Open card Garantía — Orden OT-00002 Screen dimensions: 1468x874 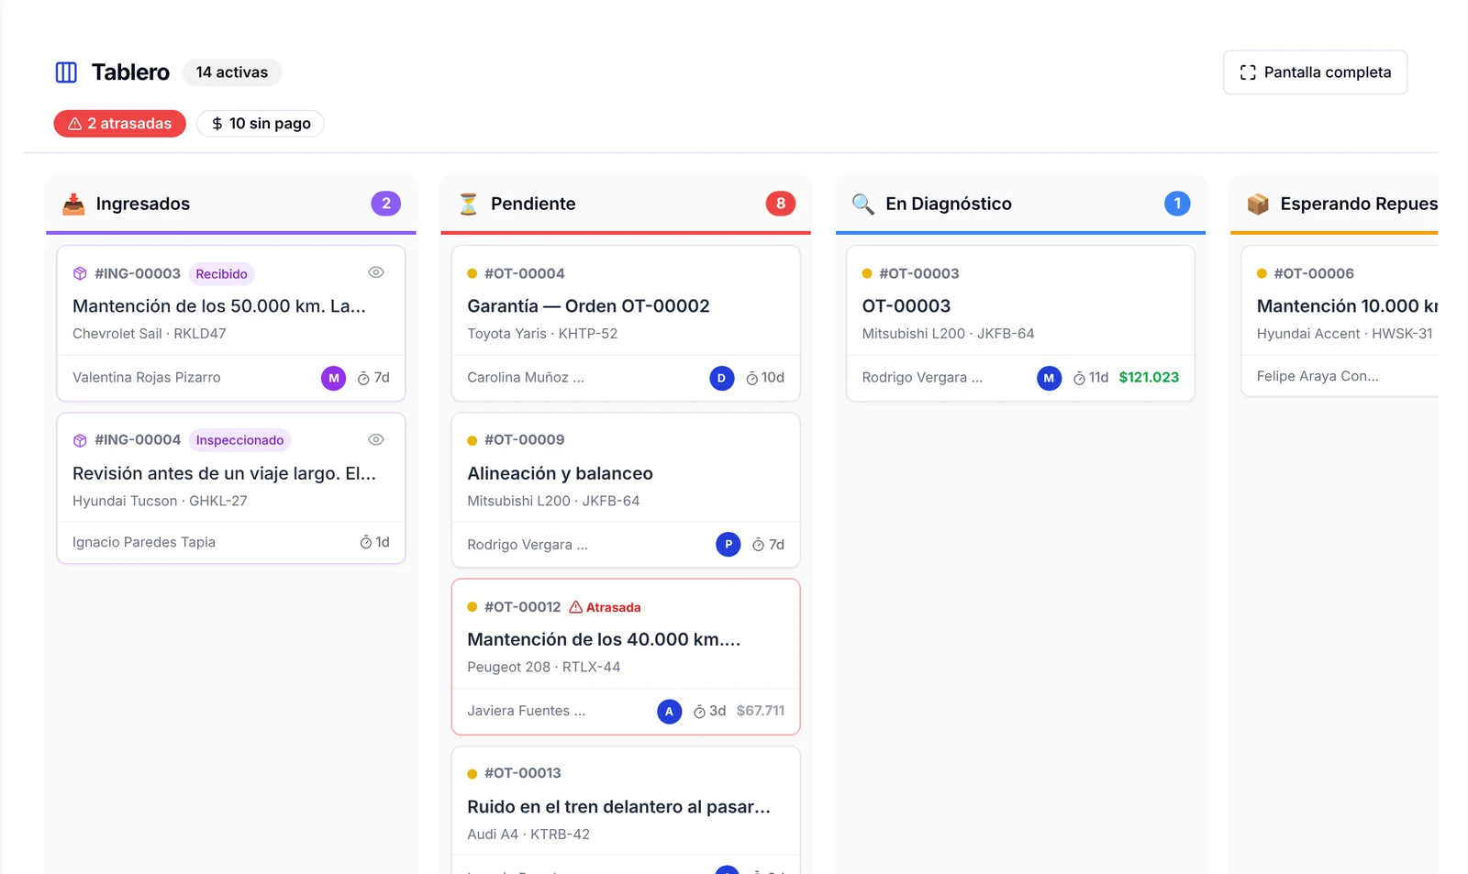point(626,323)
